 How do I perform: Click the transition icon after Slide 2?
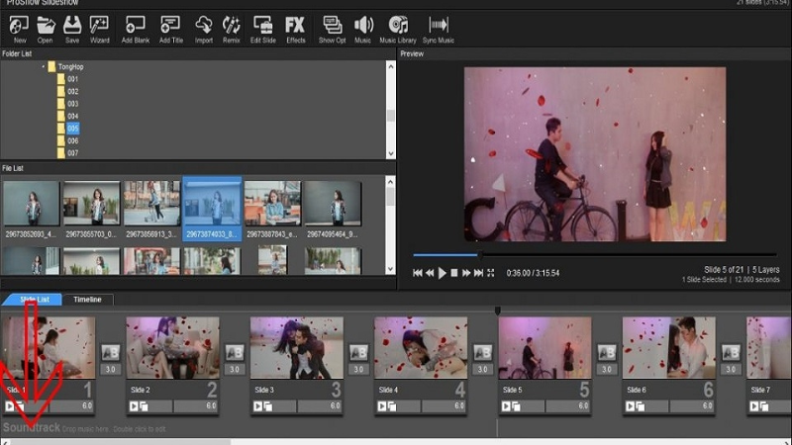point(235,353)
